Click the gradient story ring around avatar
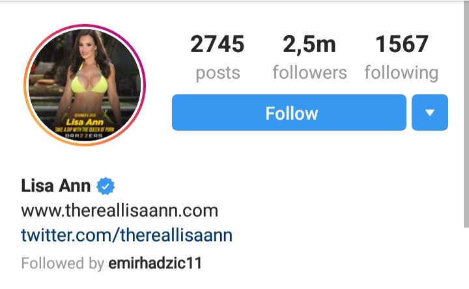469x289 pixels. click(85, 27)
